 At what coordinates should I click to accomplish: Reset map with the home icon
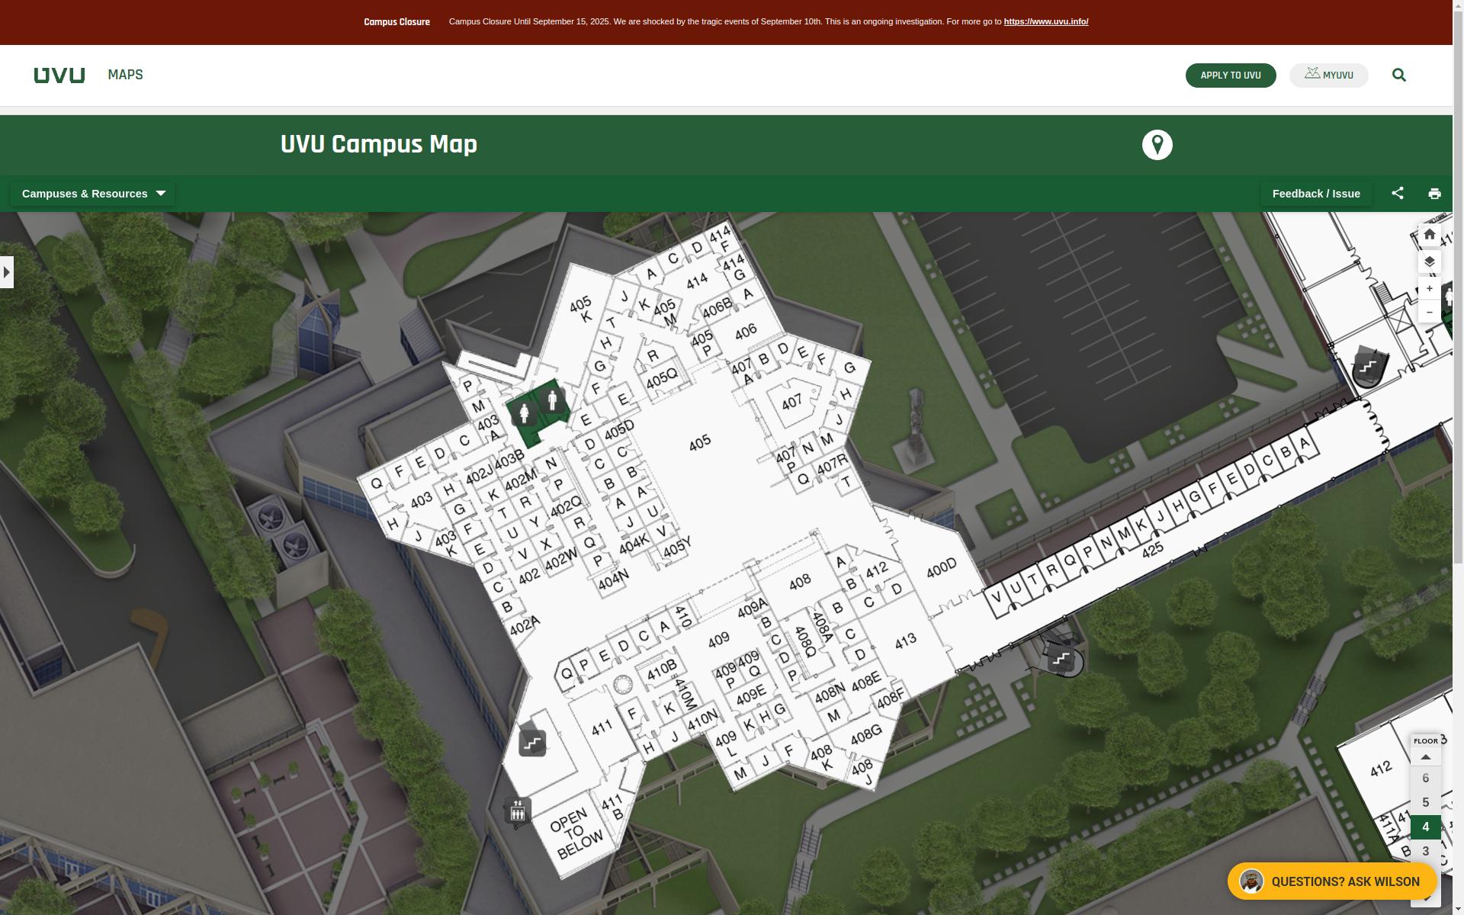[1429, 235]
